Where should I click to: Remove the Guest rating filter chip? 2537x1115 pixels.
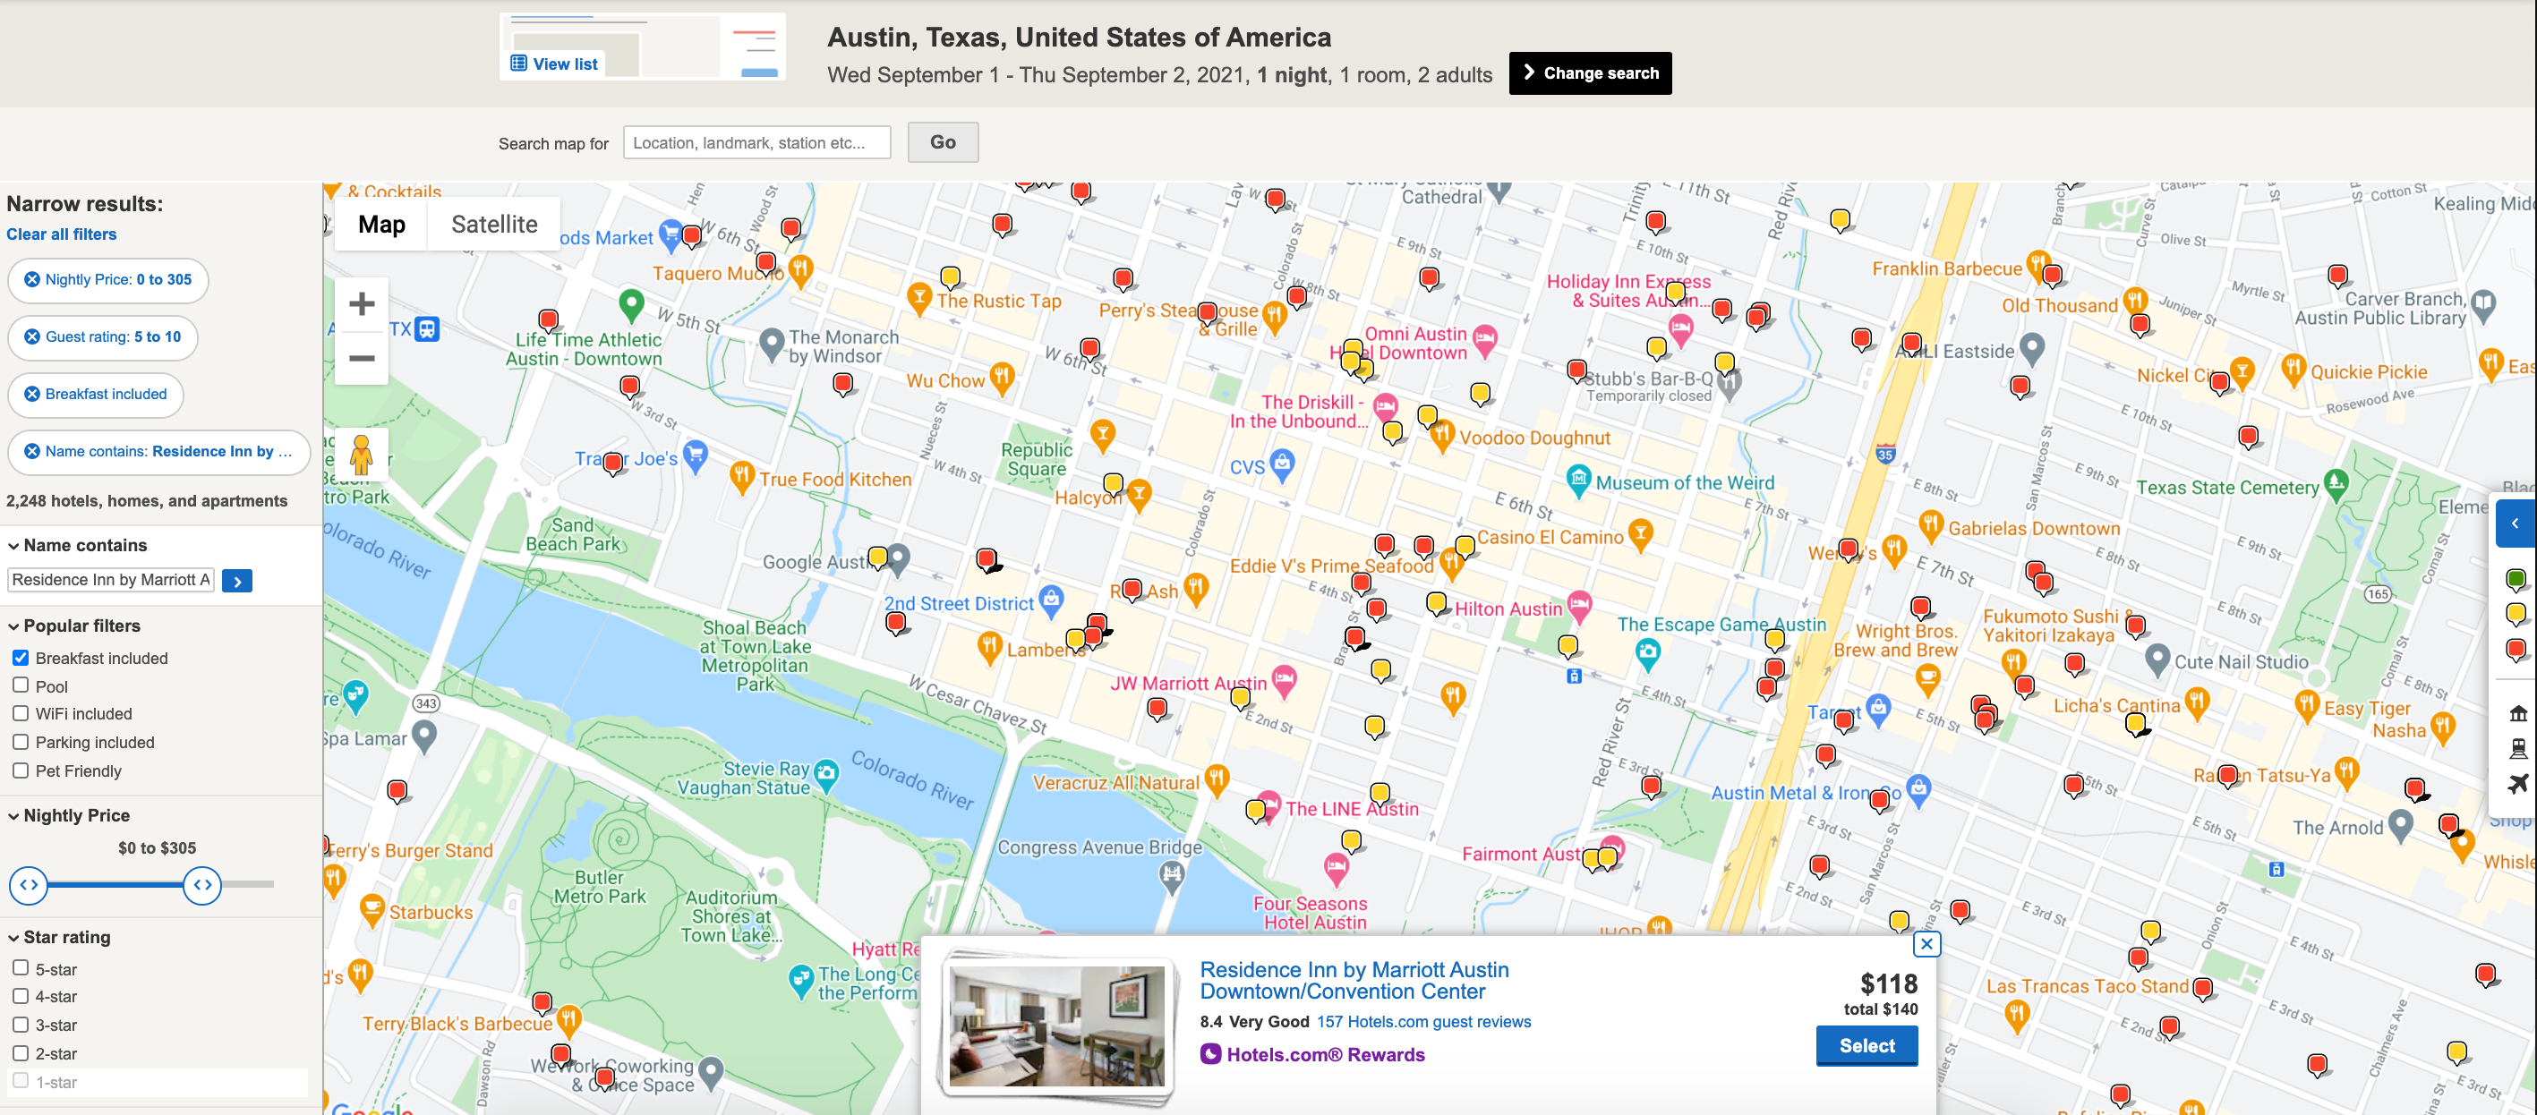32,336
